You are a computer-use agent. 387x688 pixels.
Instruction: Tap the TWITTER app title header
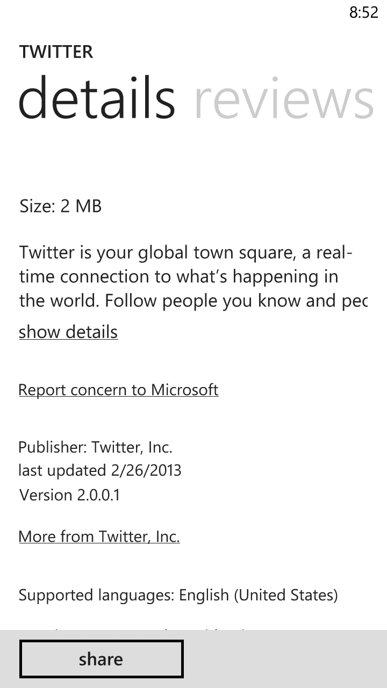[56, 52]
